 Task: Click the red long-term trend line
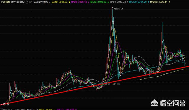[94, 86]
